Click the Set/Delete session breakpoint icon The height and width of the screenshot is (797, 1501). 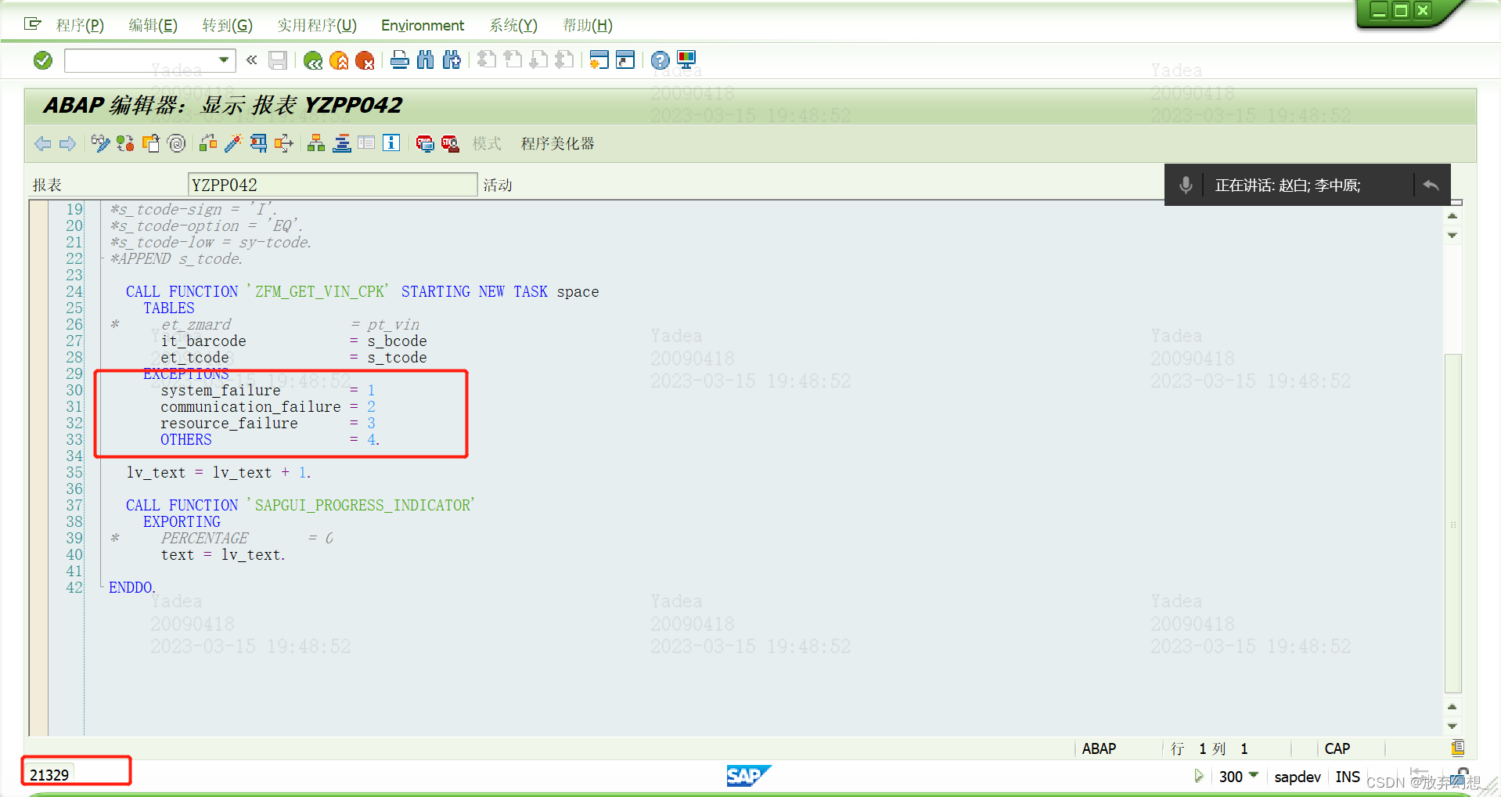[x=424, y=143]
